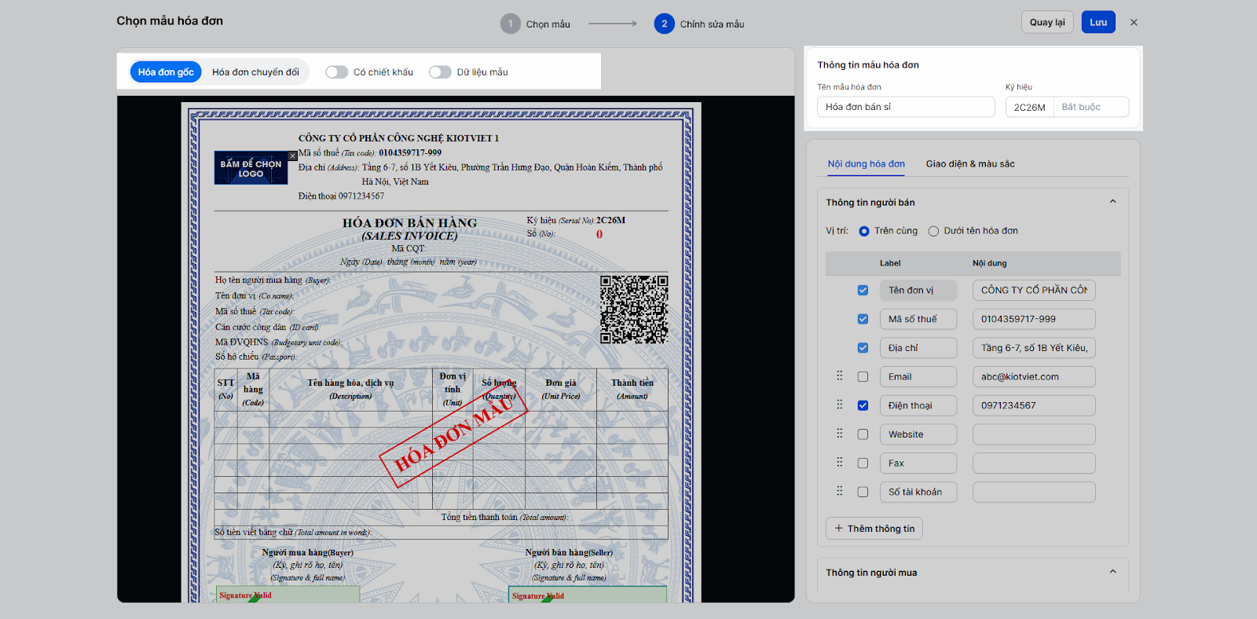Grab the drag handle beside Website row

(x=839, y=434)
